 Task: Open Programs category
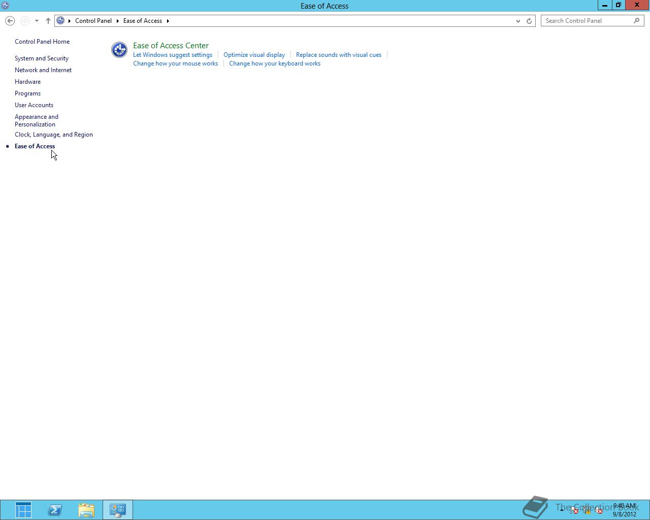pyautogui.click(x=28, y=93)
